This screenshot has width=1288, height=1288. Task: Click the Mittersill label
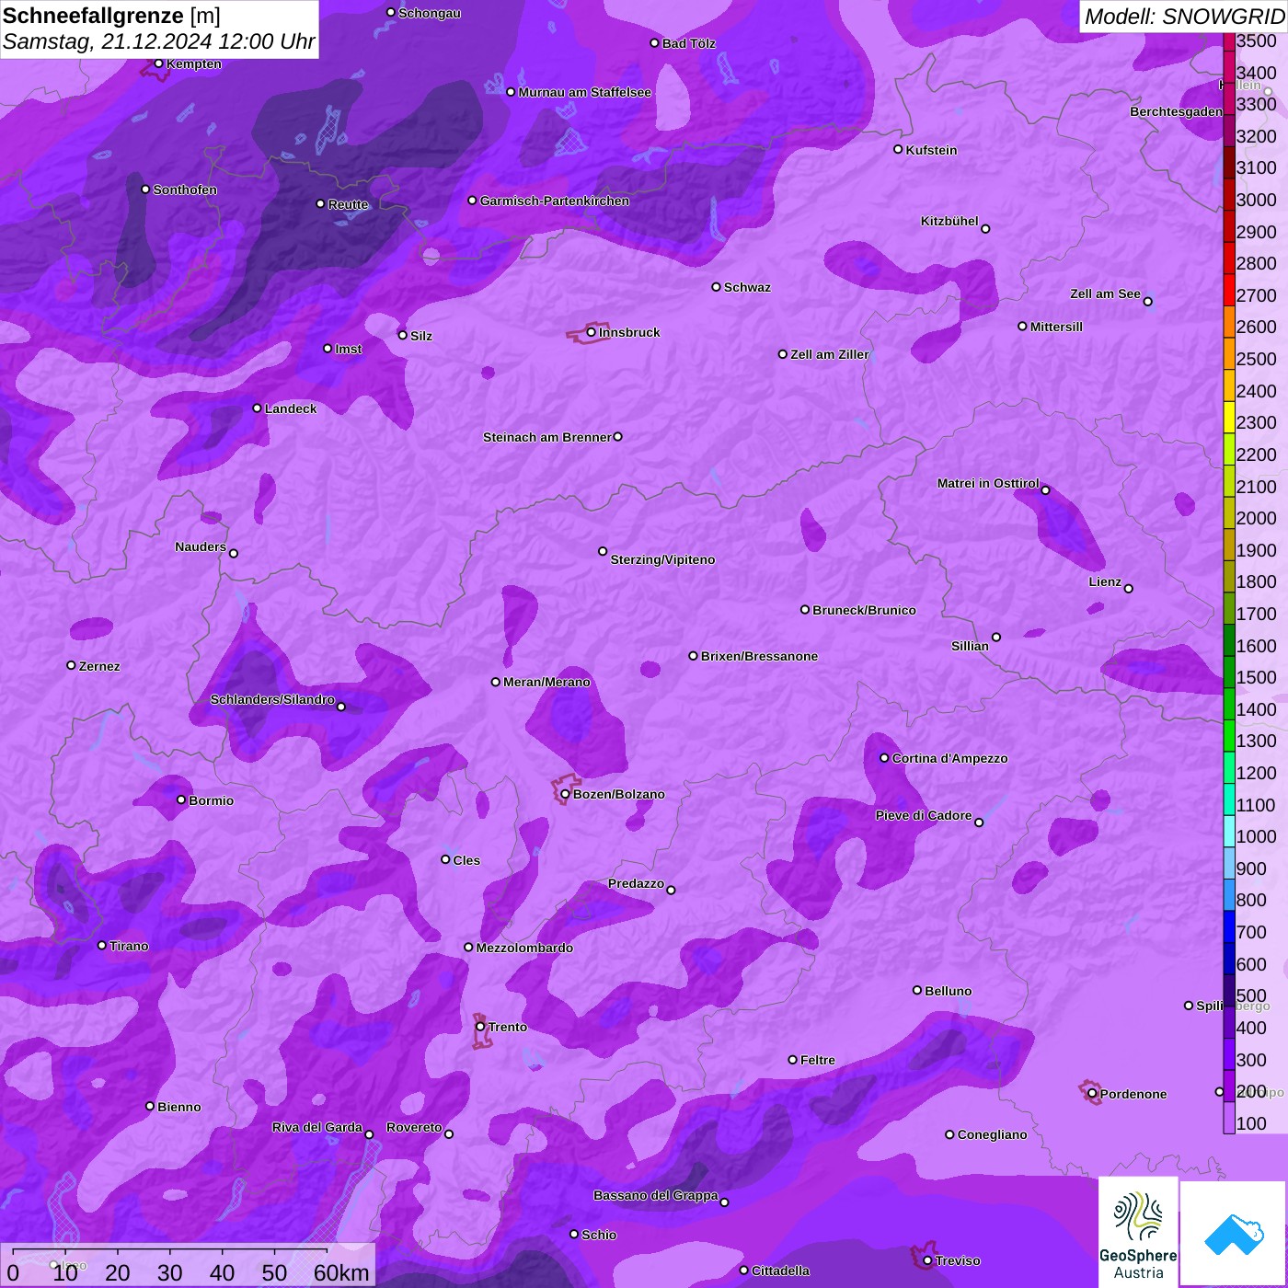(1056, 327)
